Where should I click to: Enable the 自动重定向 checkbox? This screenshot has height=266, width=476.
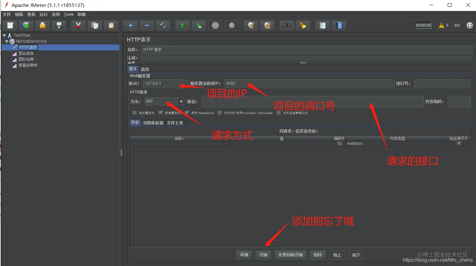coord(135,113)
